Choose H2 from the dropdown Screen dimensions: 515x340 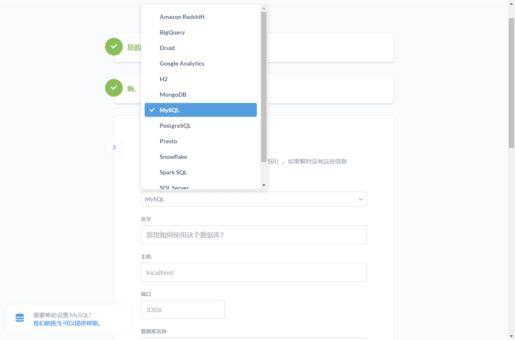[x=201, y=79]
